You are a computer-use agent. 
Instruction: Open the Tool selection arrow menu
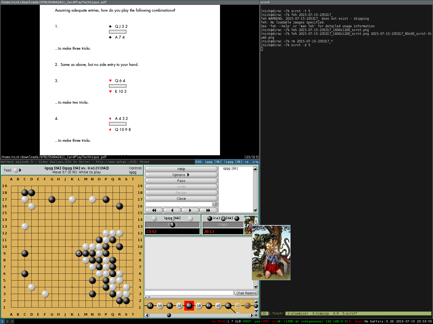20,170
